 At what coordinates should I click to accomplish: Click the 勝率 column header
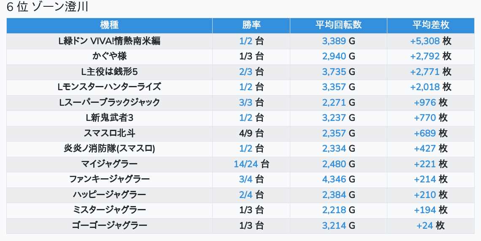[x=251, y=25]
